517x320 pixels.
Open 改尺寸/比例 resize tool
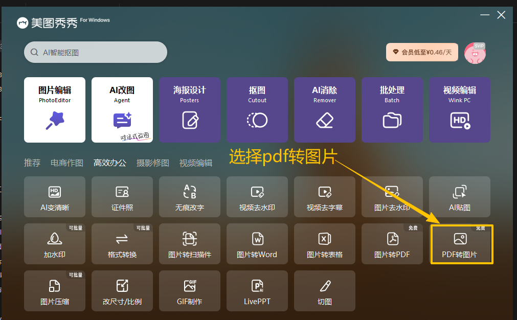pos(122,291)
